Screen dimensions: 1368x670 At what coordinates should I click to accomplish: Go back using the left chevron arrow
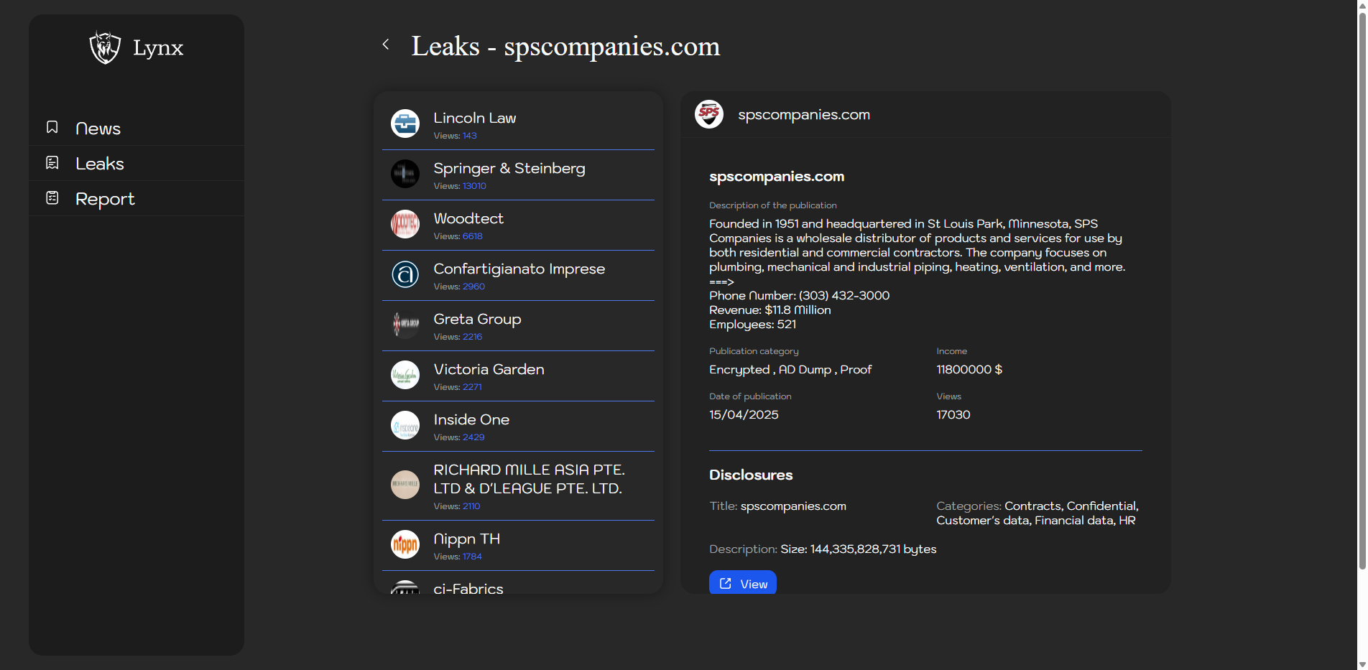pos(386,45)
